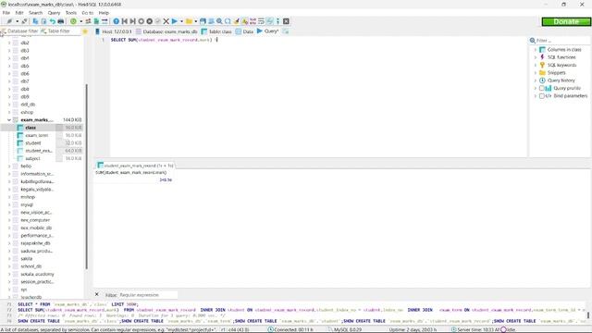Screen dimensions: 592x333
Task: Select student_exam_mark_record result tab
Action: click(x=135, y=166)
